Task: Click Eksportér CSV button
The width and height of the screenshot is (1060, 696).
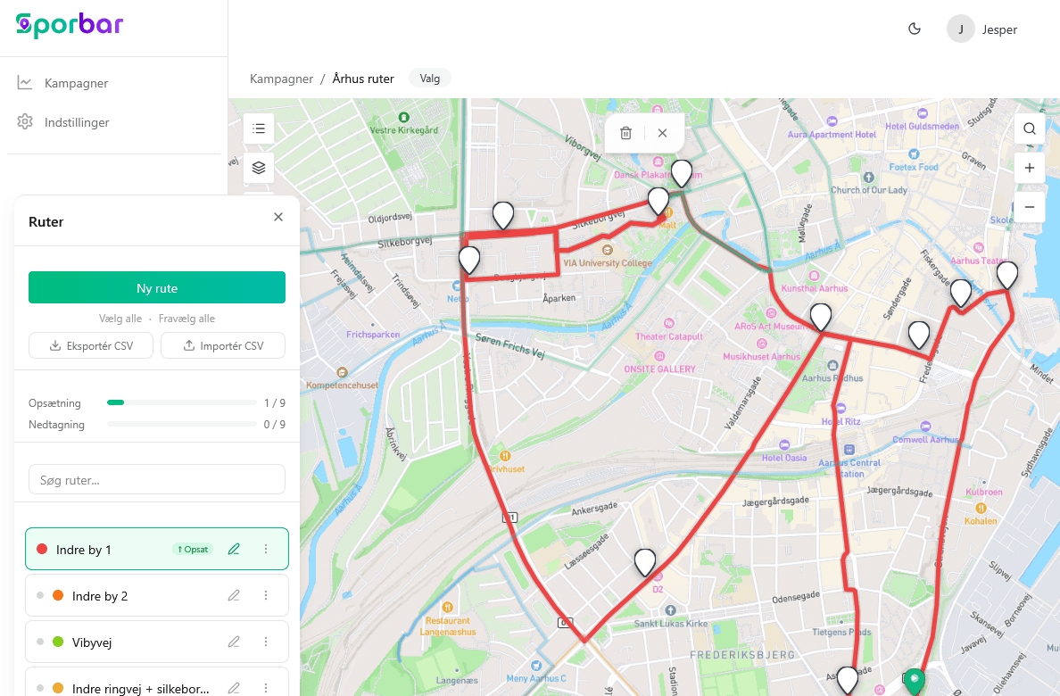Action: point(91,345)
